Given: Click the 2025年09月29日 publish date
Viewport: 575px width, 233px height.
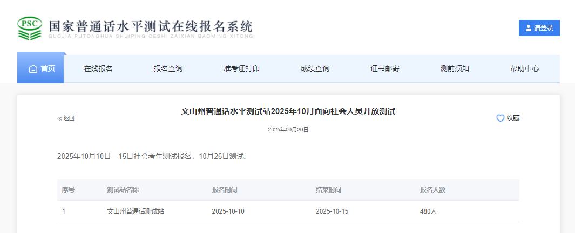Looking at the screenshot, I should click(x=288, y=130).
